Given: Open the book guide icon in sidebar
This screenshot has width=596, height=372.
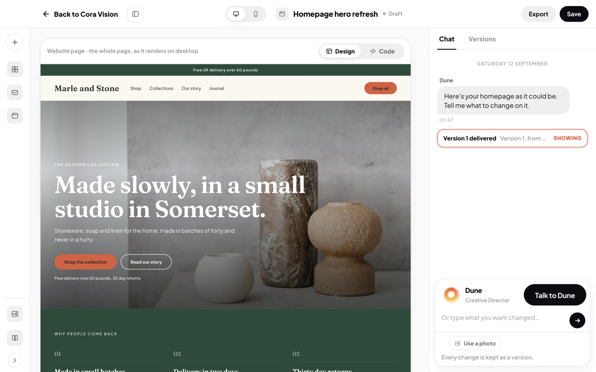Looking at the screenshot, I should click(x=15, y=338).
